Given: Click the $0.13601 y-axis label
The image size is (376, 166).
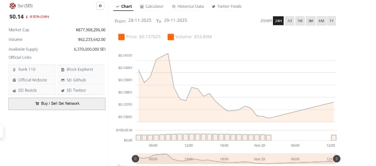Looking at the screenshot, I should [x=125, y=117].
